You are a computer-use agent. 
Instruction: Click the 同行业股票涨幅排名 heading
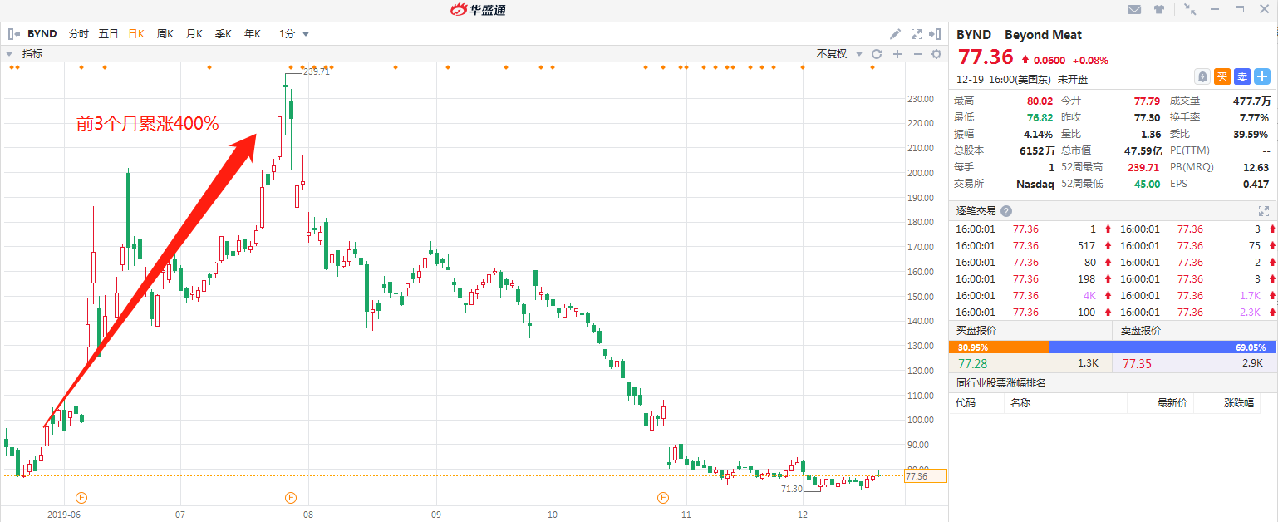(1000, 383)
